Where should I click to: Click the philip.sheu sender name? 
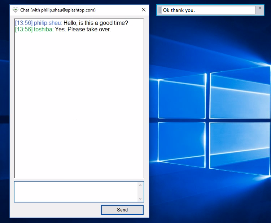(x=48, y=23)
